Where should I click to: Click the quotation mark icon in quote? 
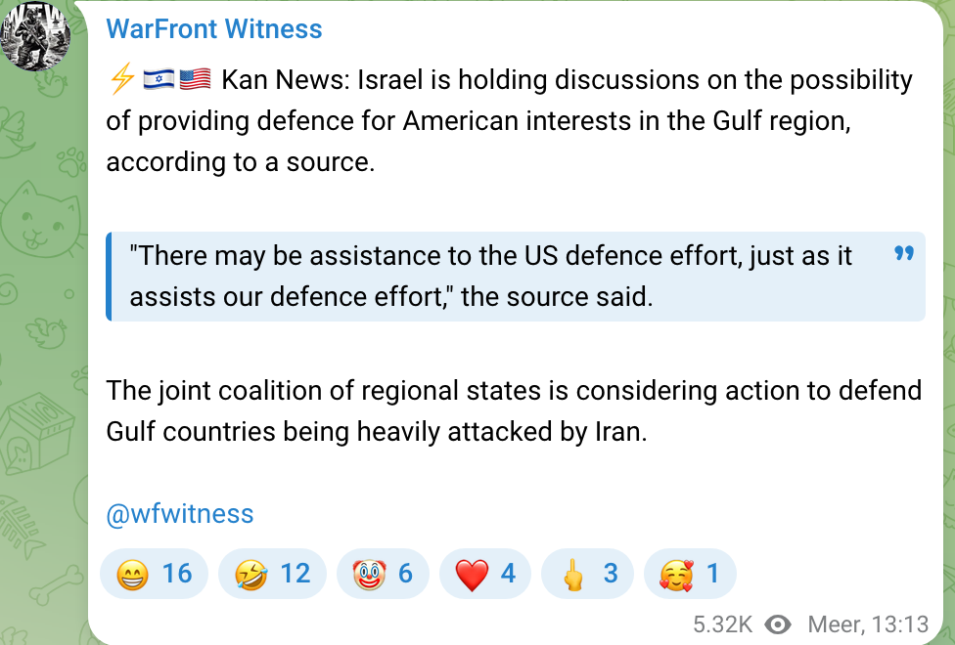coord(903,255)
